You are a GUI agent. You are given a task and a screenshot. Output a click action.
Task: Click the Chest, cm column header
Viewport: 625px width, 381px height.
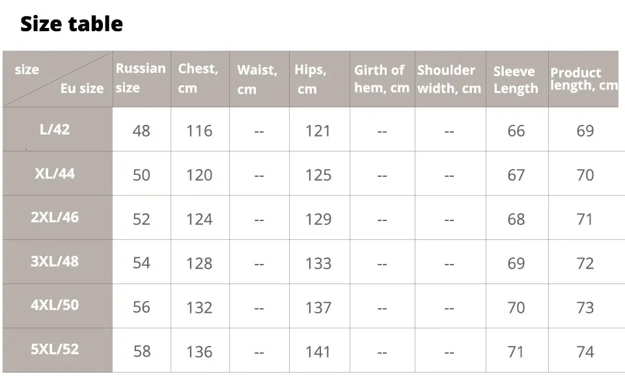pyautogui.click(x=198, y=78)
